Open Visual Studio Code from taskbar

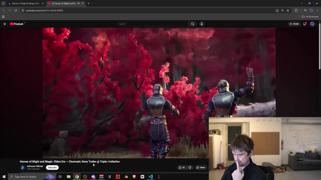(x=150, y=177)
